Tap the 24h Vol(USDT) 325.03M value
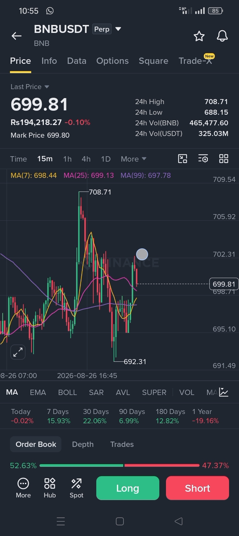The height and width of the screenshot is (536, 239). [x=213, y=134]
